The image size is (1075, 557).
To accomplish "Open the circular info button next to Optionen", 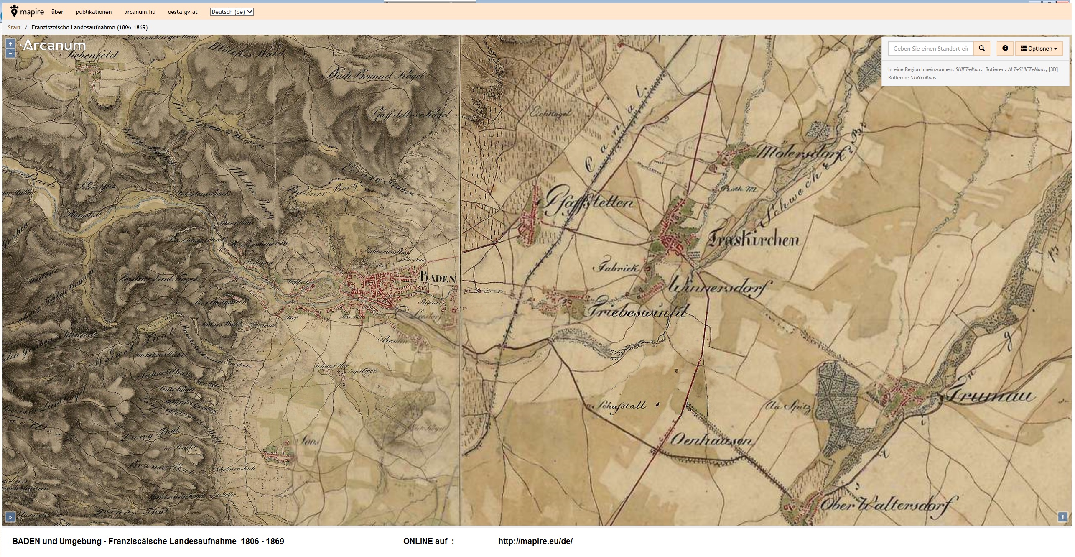I will [1005, 49].
